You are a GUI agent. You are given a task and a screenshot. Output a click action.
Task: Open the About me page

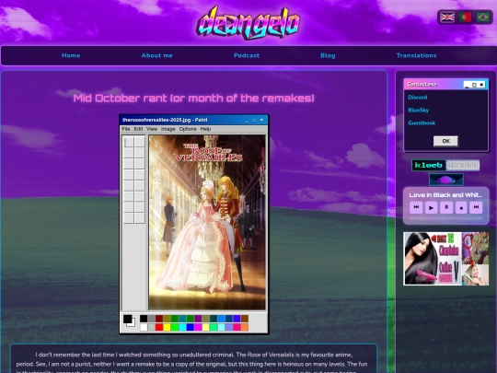point(156,55)
